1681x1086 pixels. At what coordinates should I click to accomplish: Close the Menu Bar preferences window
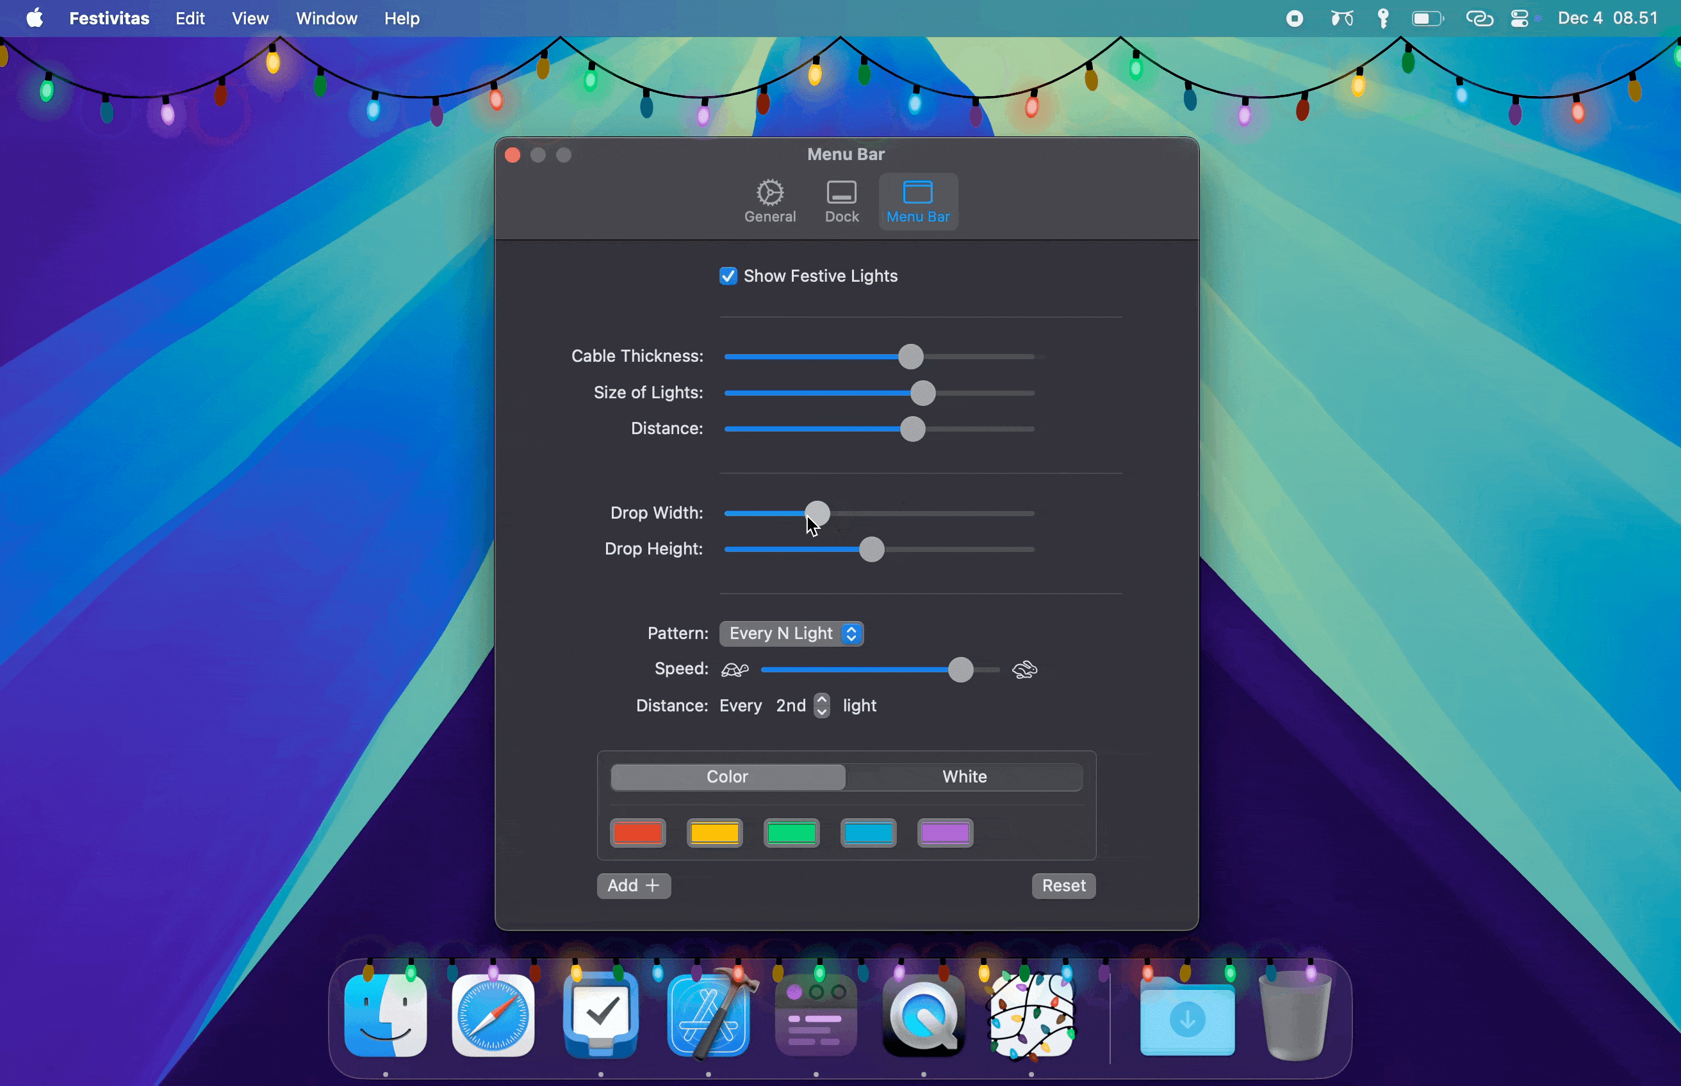coord(513,155)
